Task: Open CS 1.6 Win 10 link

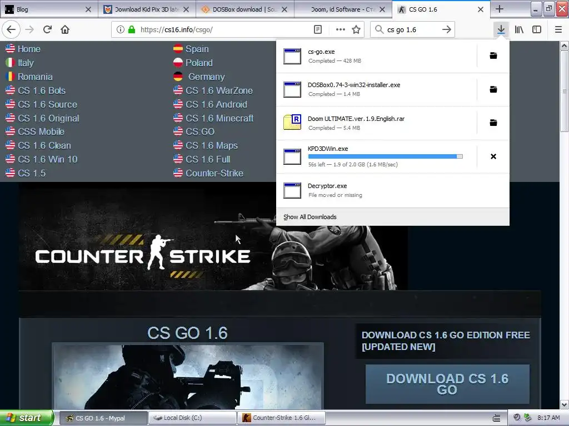Action: [48, 159]
